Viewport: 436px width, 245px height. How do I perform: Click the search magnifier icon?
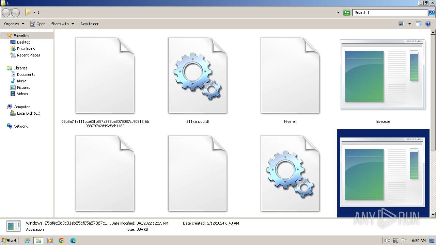click(431, 13)
